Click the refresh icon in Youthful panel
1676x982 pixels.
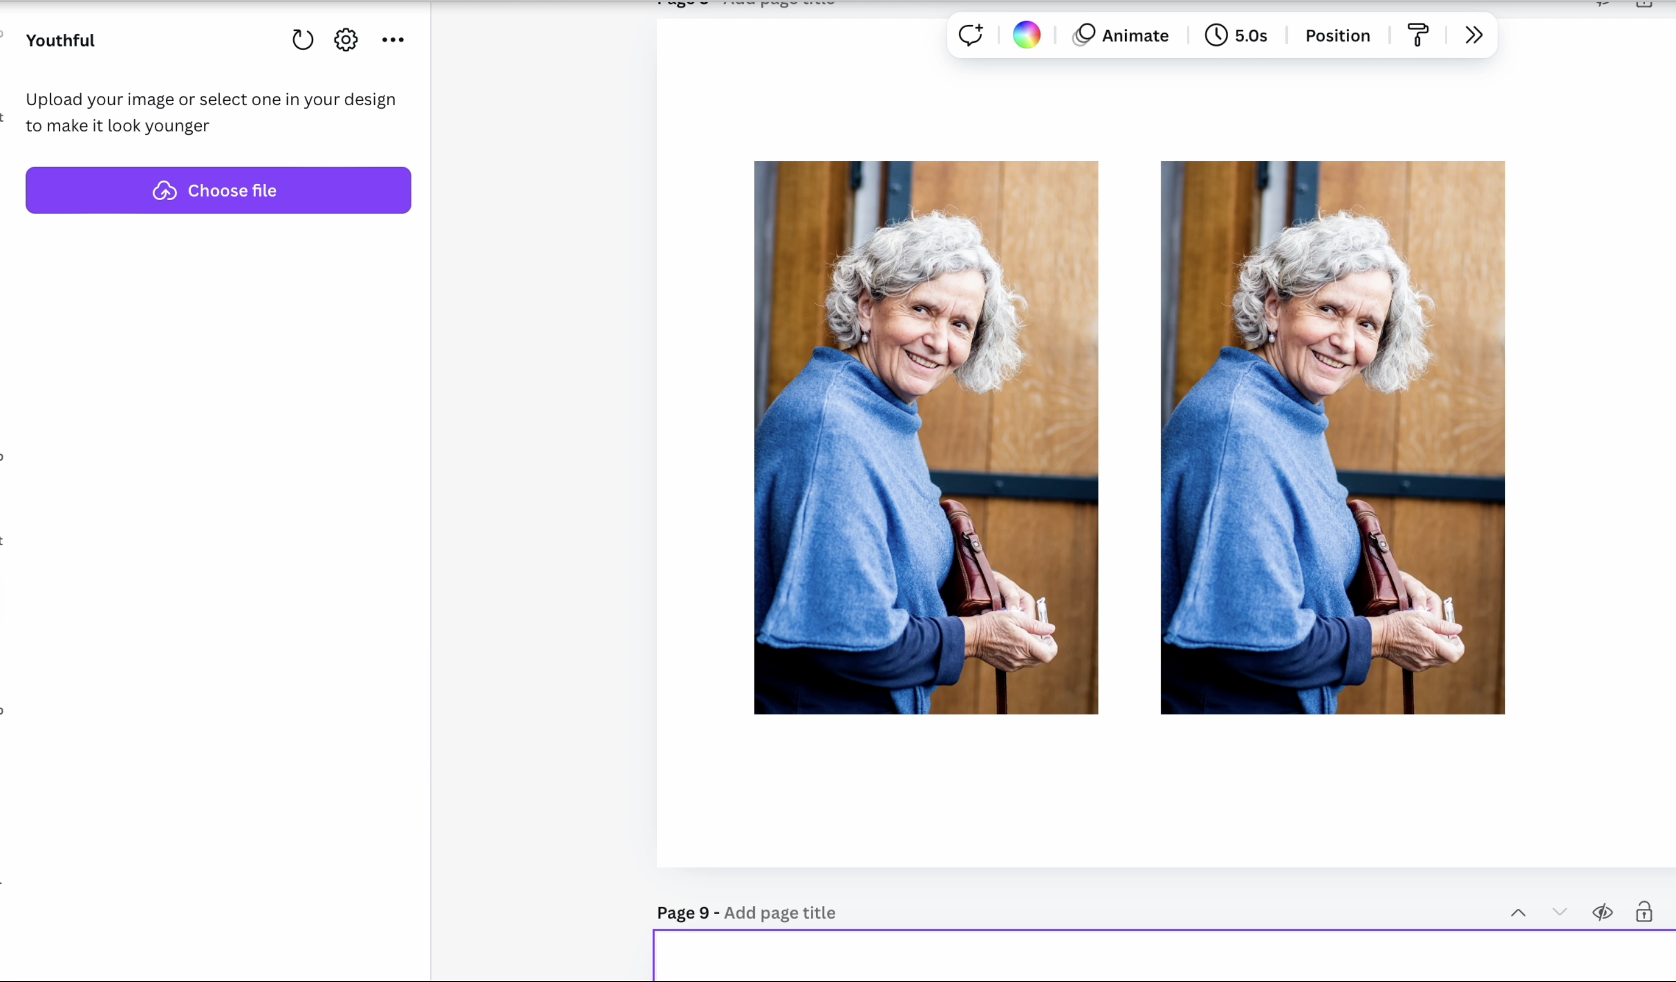pyautogui.click(x=303, y=40)
